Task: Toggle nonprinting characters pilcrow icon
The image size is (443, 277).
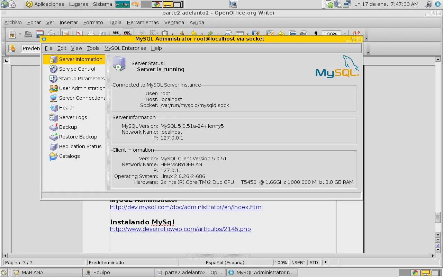Action: click(315, 34)
